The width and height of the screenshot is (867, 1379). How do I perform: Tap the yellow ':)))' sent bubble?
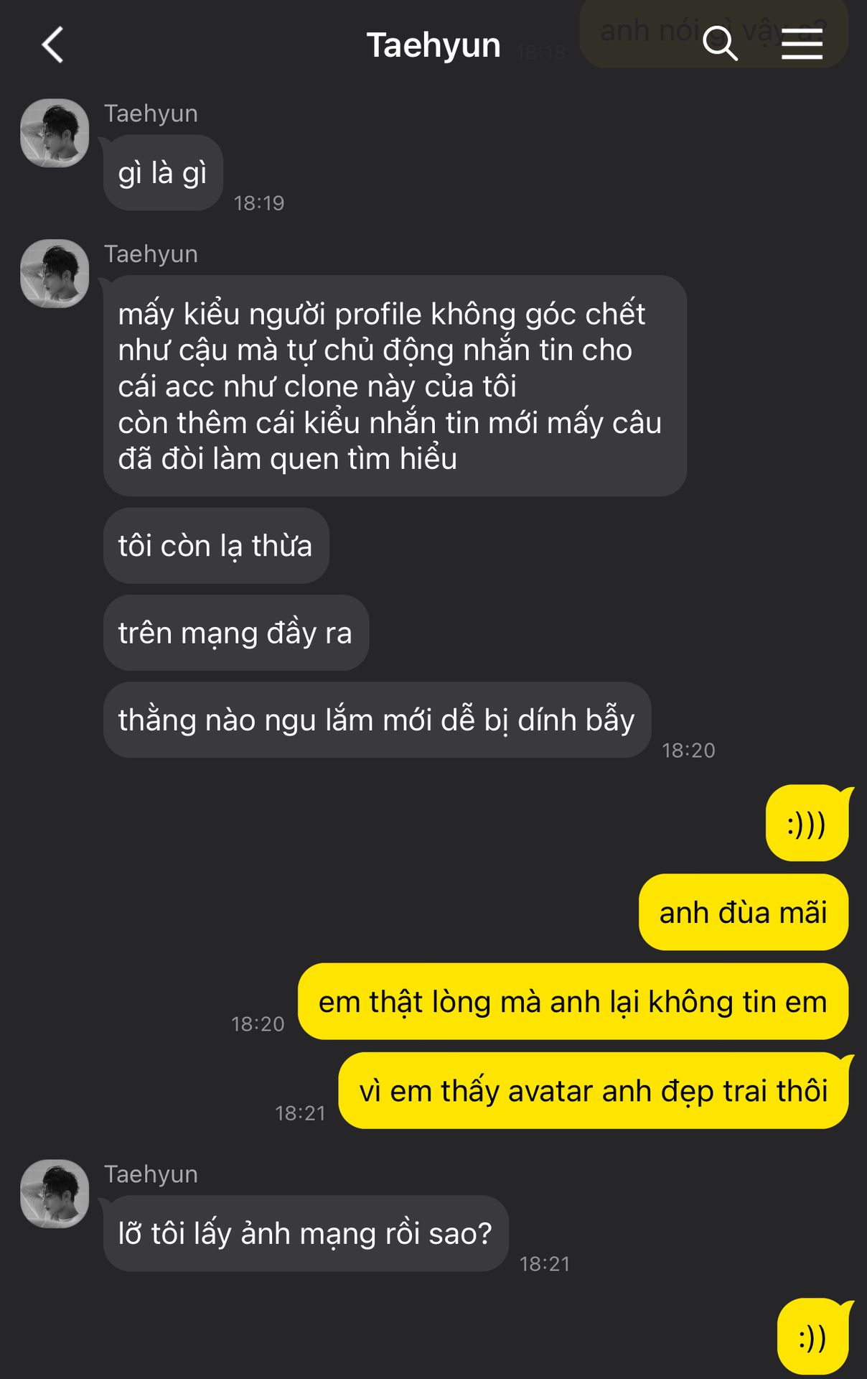click(x=807, y=823)
